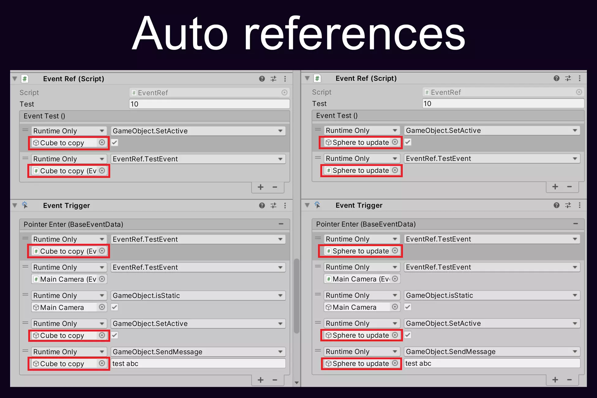Image resolution: width=597 pixels, height=398 pixels.
Task: Click the presets icon on Event Ref component
Action: point(273,79)
